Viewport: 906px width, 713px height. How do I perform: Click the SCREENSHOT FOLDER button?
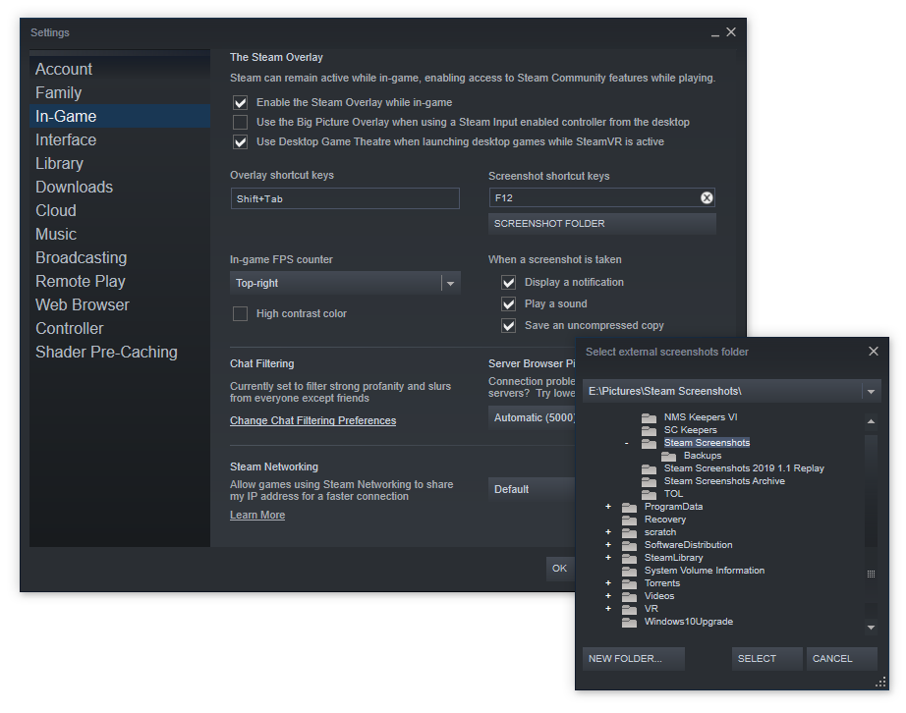602,224
